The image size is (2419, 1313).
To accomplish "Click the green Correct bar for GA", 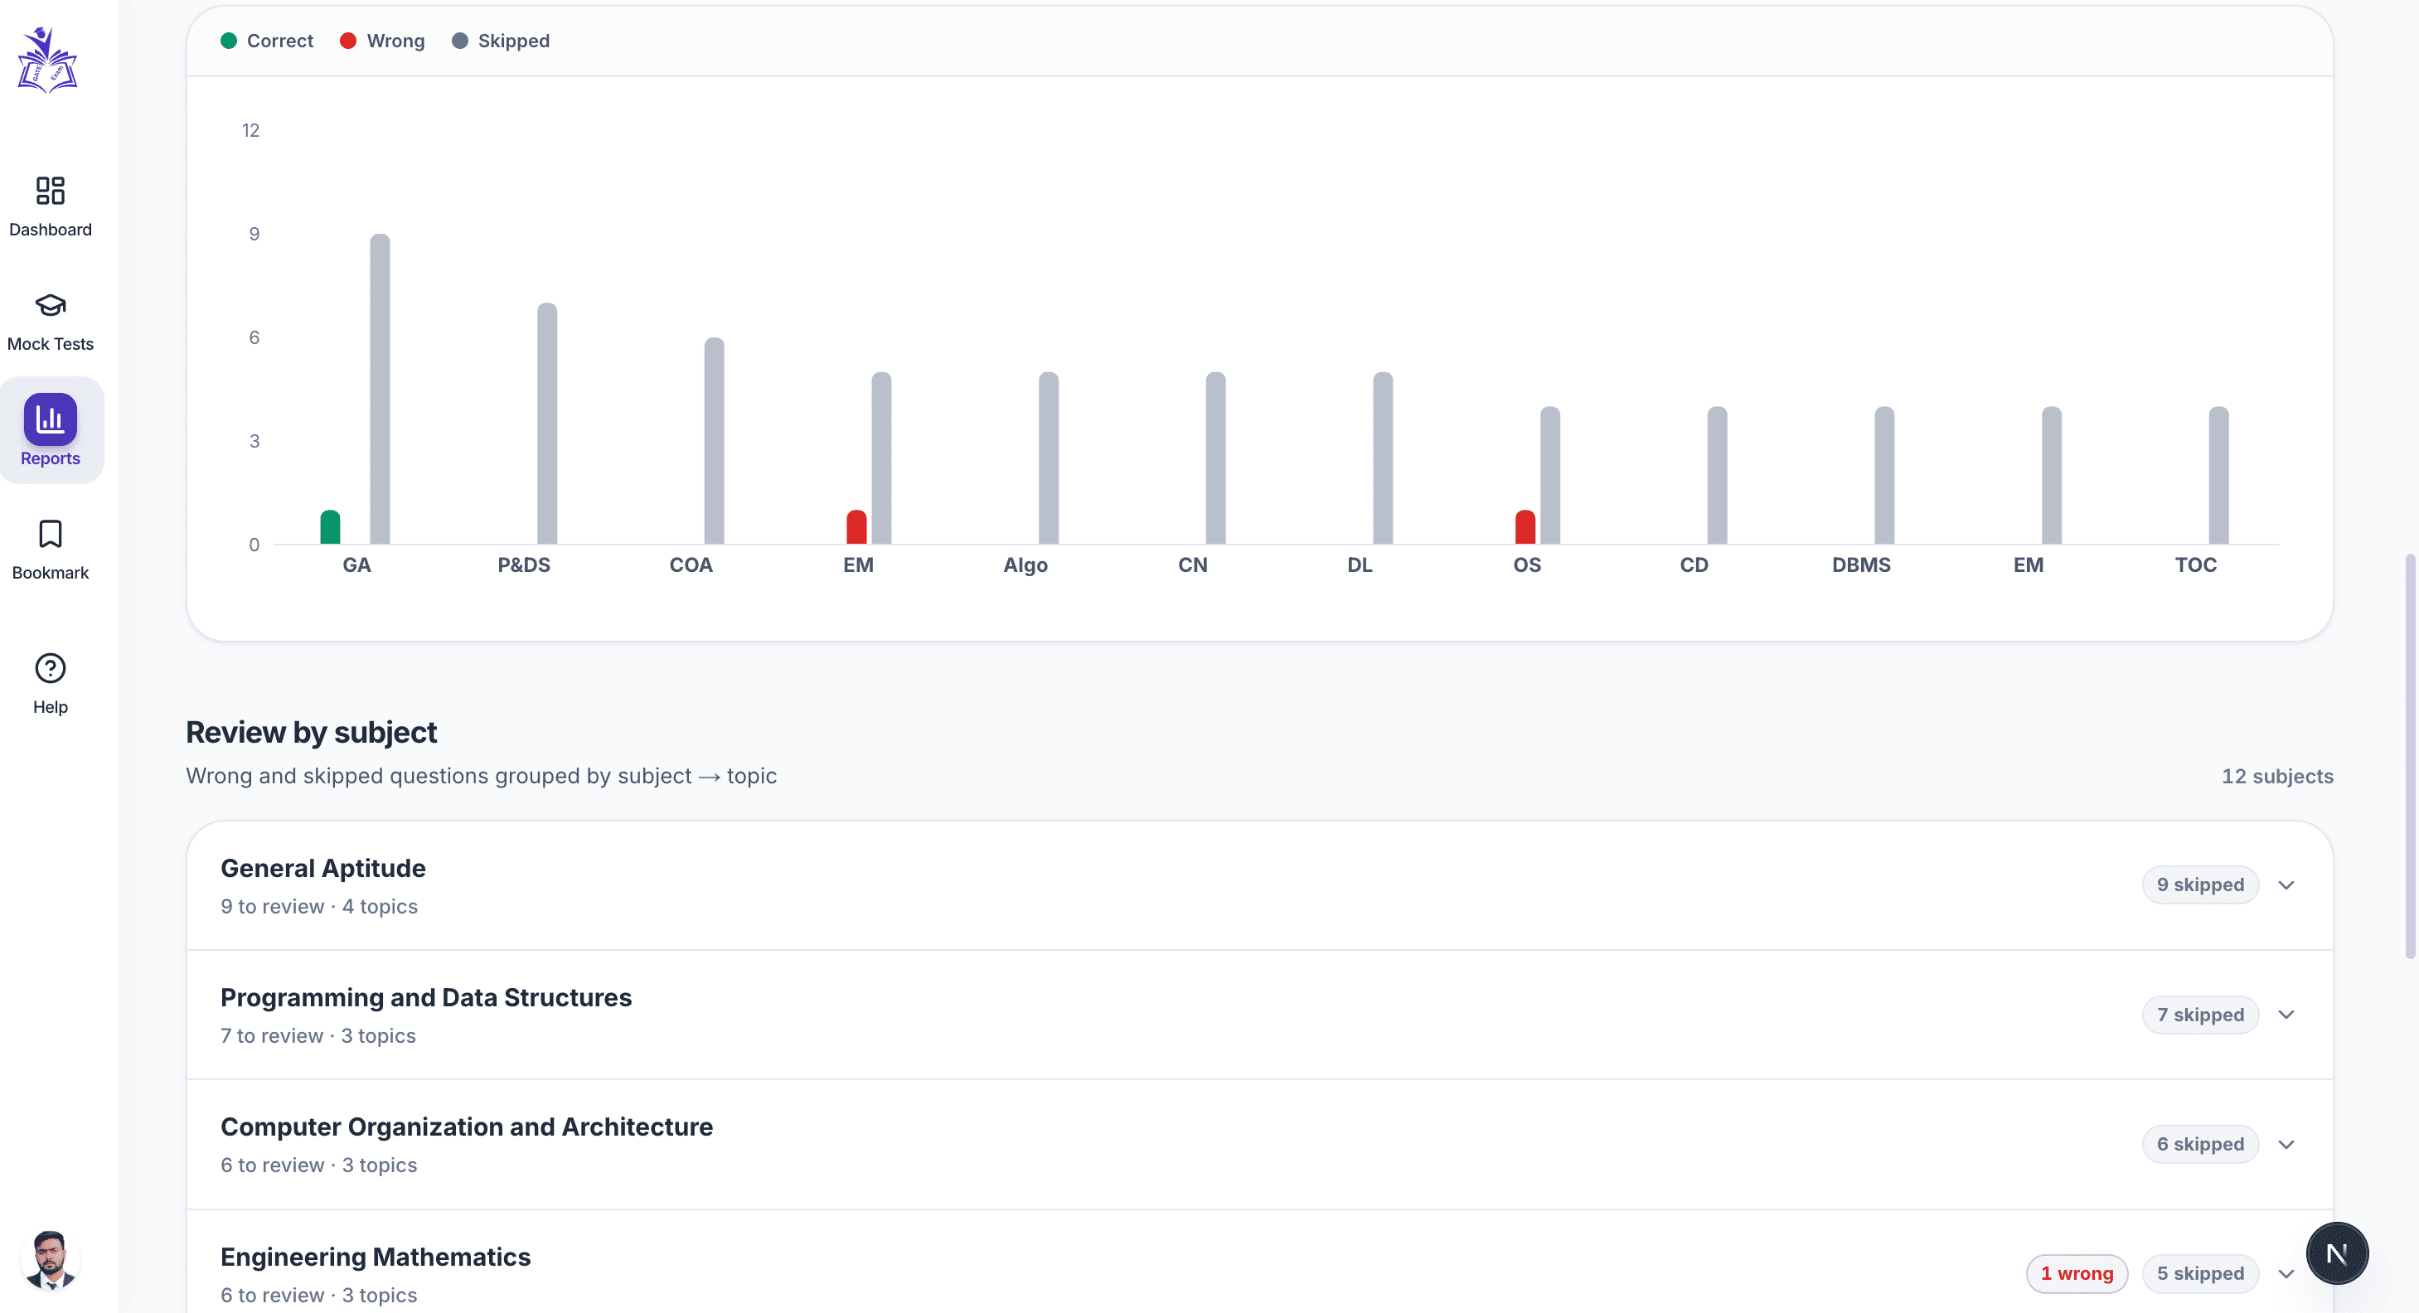I will tap(330, 528).
